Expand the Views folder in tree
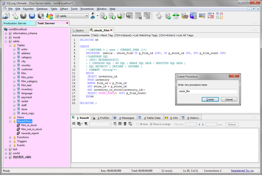The width and height of the screenshot is (262, 187). point(10,117)
